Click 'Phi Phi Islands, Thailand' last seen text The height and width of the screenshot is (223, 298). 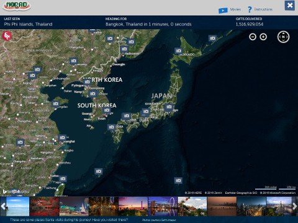28,24
